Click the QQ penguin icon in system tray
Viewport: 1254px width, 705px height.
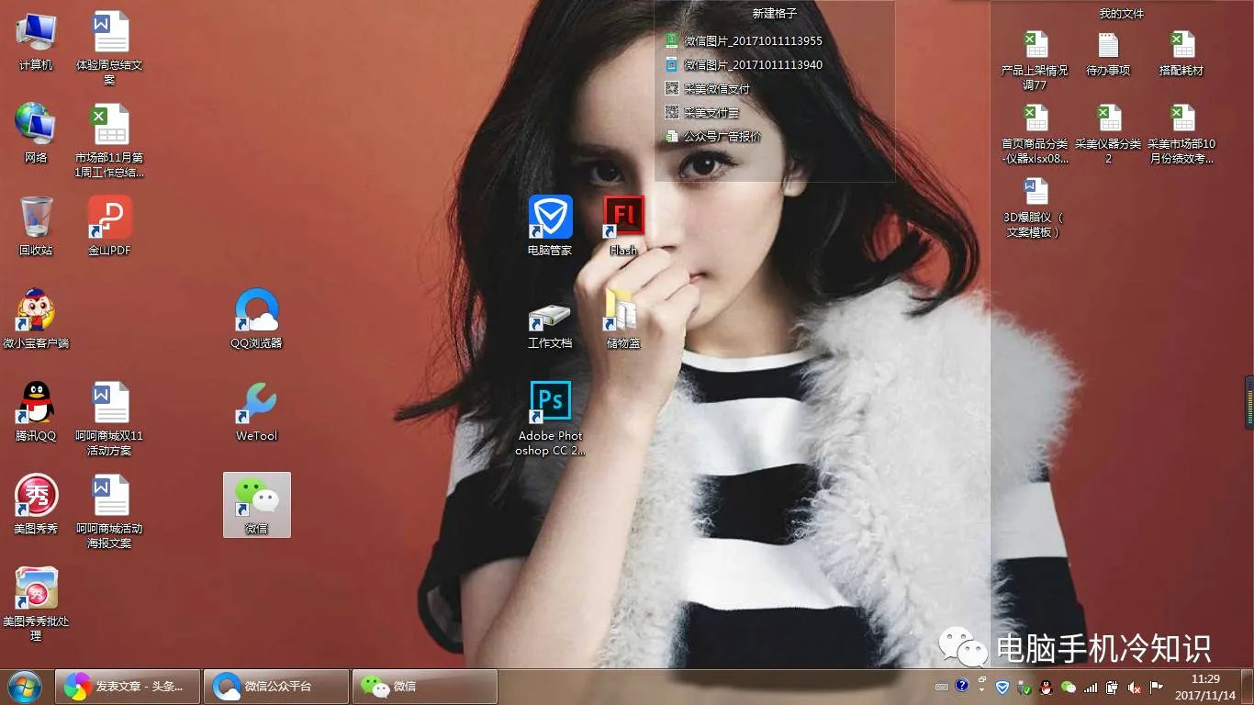[x=1047, y=687]
